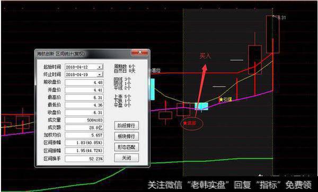Select the 区间涨幅 field 1.83(40.85%)

click(x=84, y=143)
